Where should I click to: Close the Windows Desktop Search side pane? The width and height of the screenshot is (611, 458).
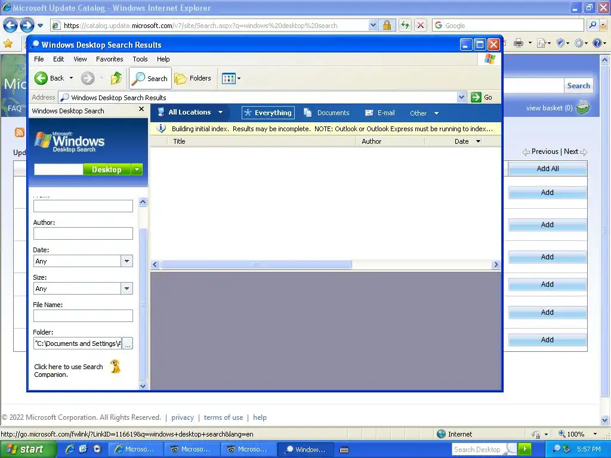141,110
